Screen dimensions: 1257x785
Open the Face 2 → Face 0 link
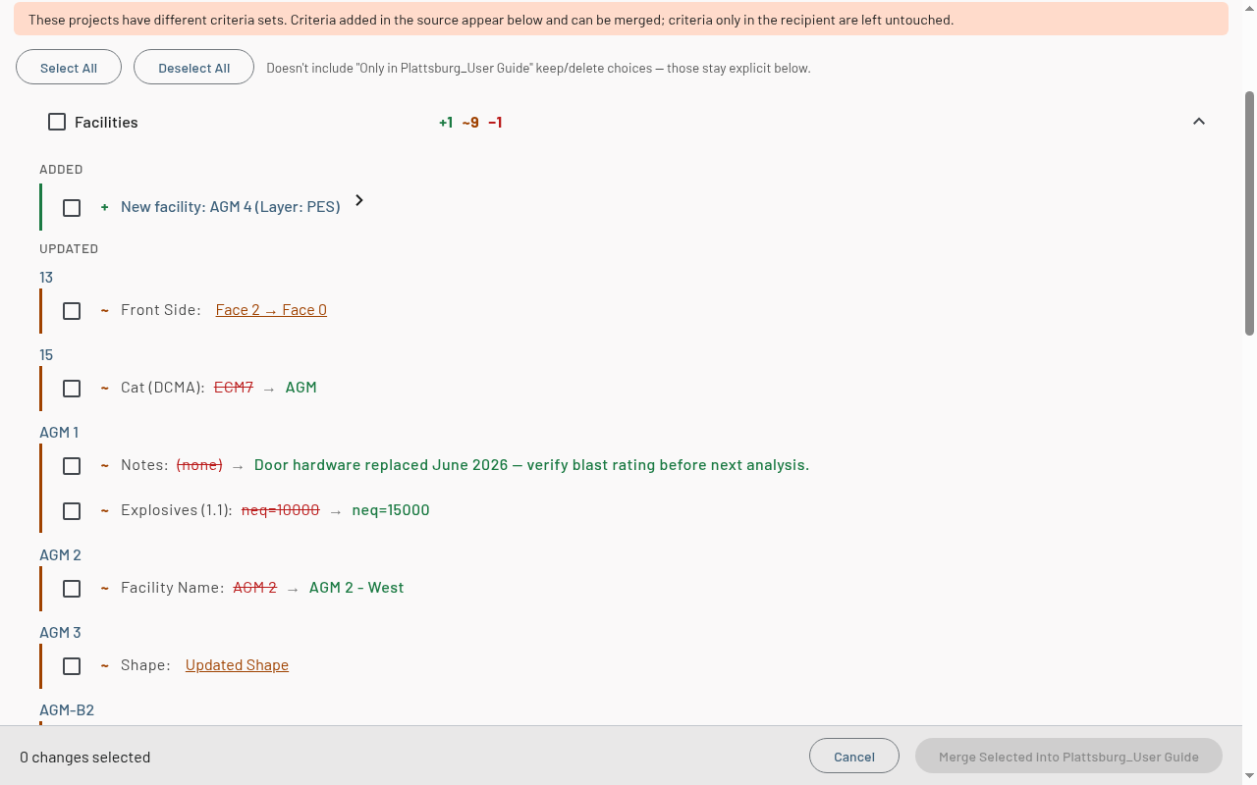pos(271,310)
